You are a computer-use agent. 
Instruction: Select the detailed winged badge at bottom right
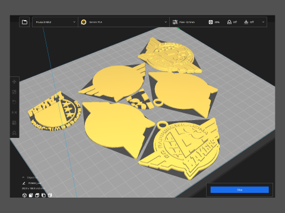click(182, 150)
